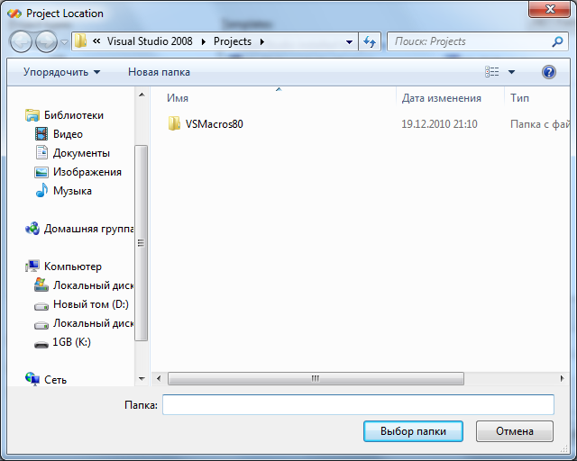Select Компьютер in navigation pane
The width and height of the screenshot is (577, 461).
73,267
